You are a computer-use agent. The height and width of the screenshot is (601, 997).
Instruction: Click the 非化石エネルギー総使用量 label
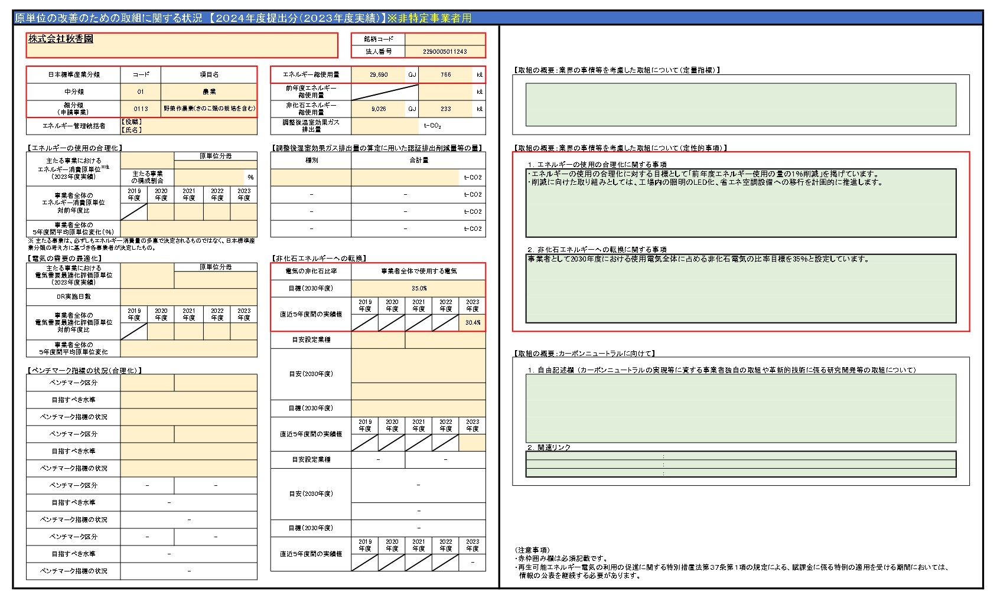click(311, 109)
